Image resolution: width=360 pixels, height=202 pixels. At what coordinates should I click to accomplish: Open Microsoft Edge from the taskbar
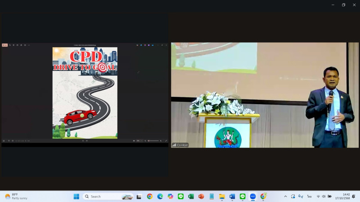[x=160, y=196]
